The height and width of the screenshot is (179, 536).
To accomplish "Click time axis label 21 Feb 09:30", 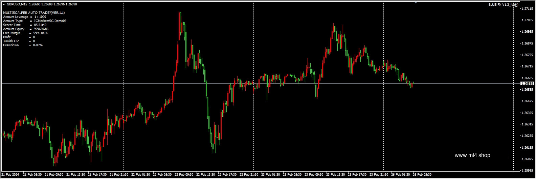I will coord(54,175).
